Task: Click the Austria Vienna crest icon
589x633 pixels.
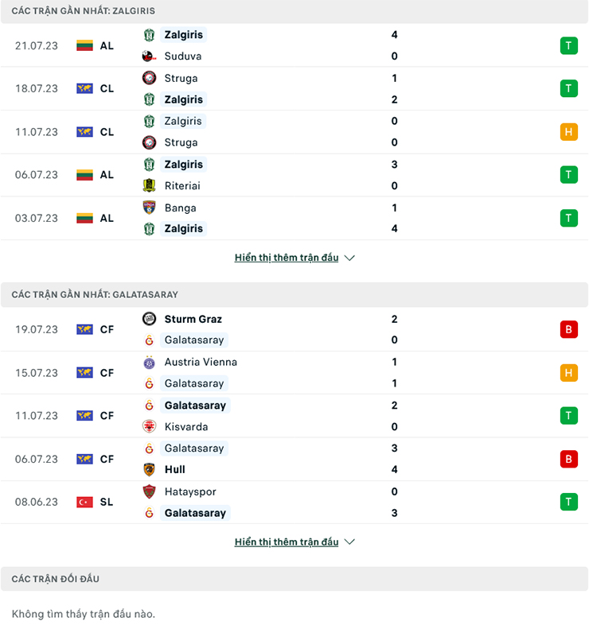Action: pyautogui.click(x=149, y=362)
